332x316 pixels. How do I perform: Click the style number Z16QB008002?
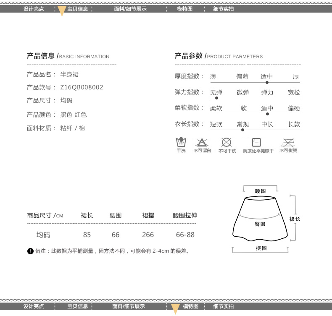tap(82, 87)
